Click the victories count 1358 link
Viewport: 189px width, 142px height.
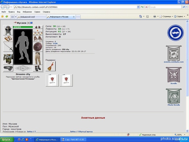click(x=55, y=44)
